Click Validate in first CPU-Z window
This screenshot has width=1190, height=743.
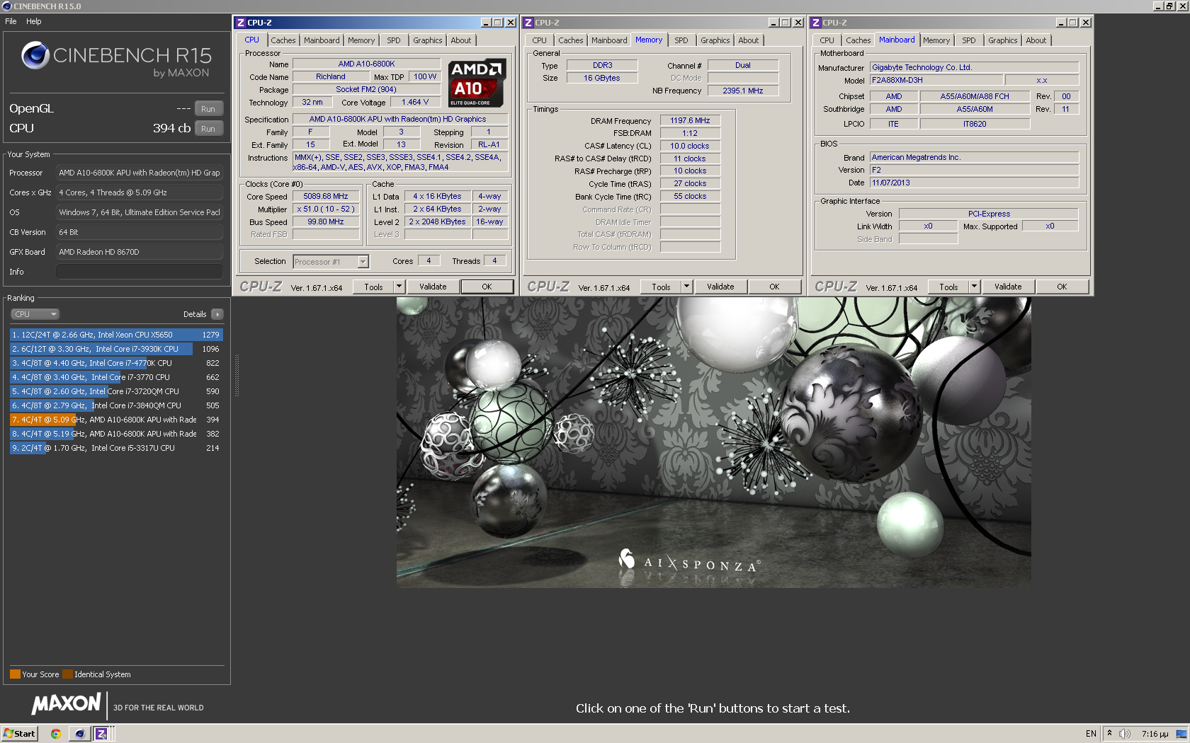point(433,287)
